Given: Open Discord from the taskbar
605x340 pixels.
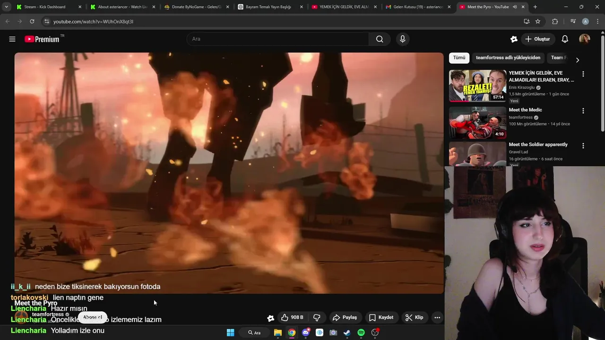Looking at the screenshot, I should point(306,332).
